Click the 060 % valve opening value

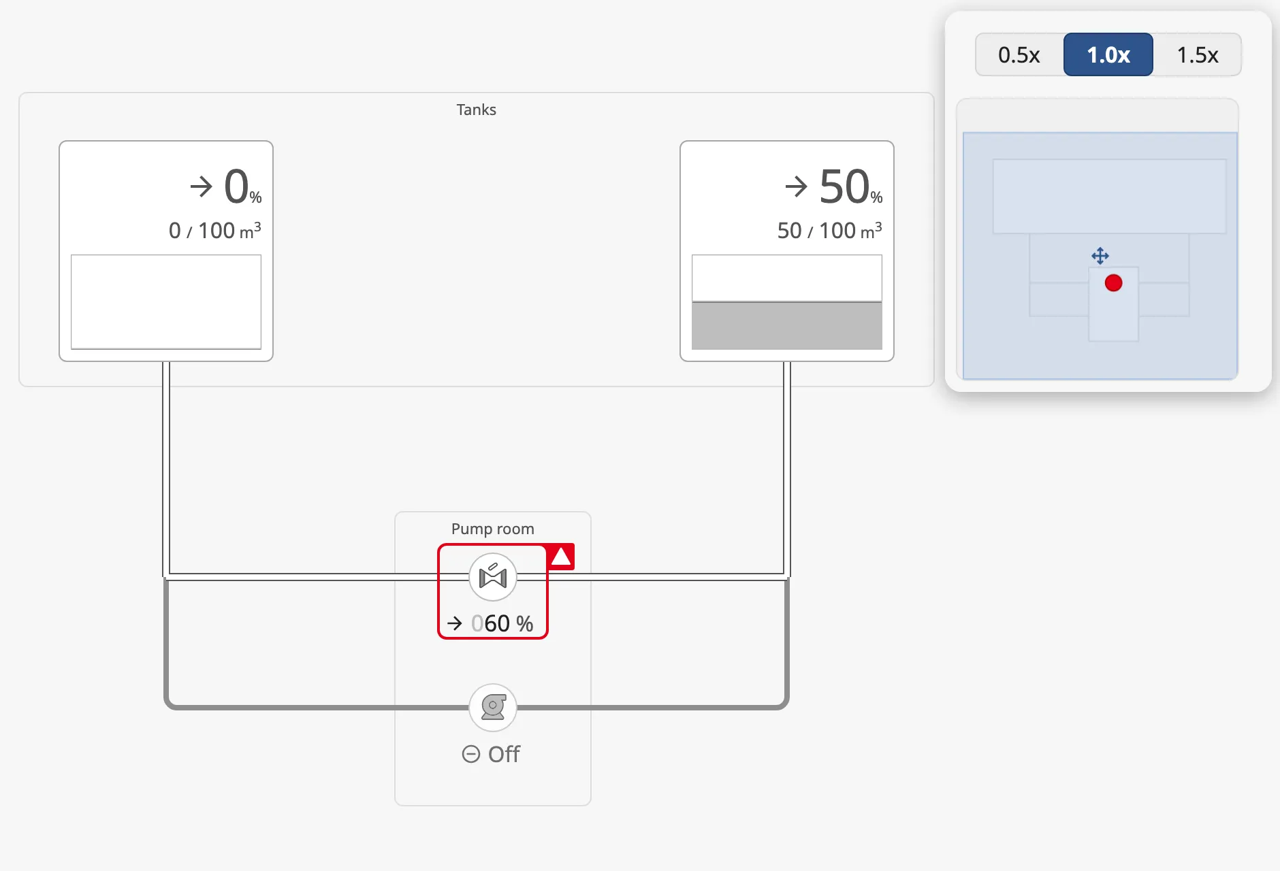tap(502, 623)
